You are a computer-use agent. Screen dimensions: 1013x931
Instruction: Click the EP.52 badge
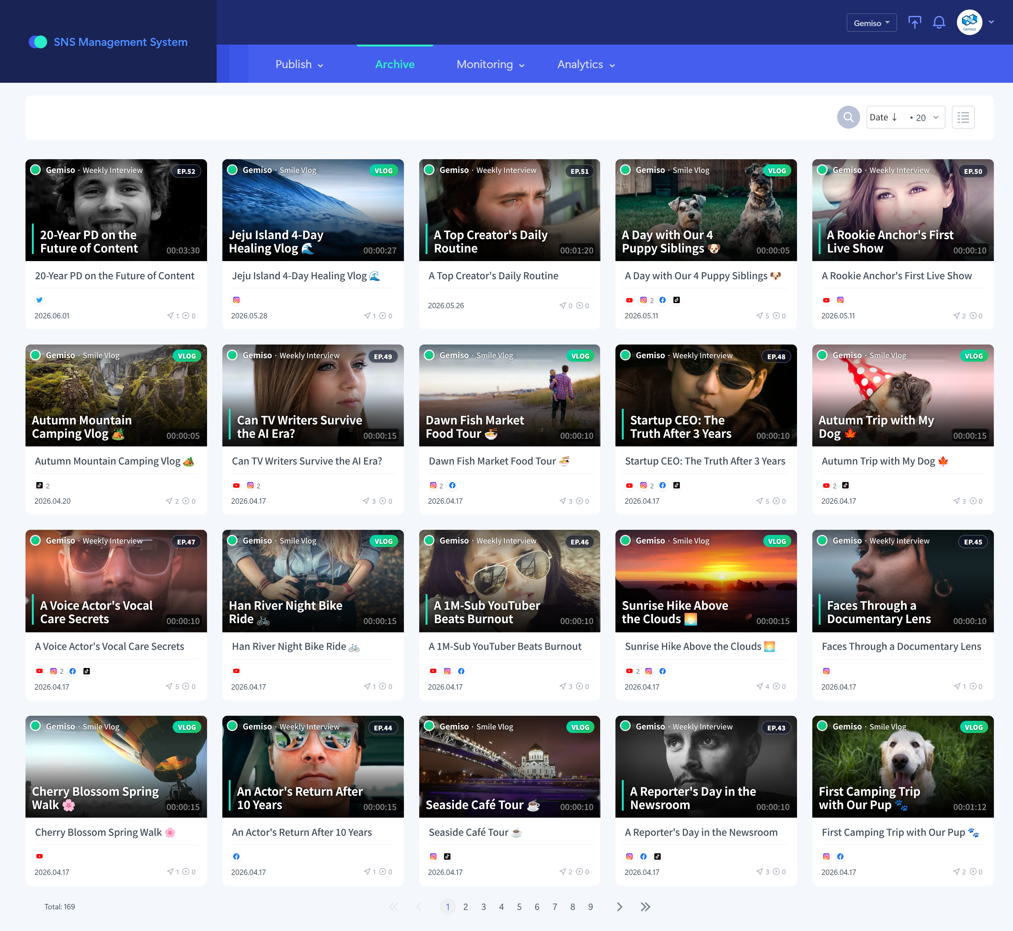click(186, 171)
